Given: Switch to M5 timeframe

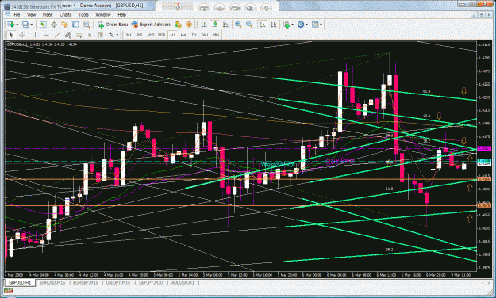Looking at the screenshot, I should 140,35.
